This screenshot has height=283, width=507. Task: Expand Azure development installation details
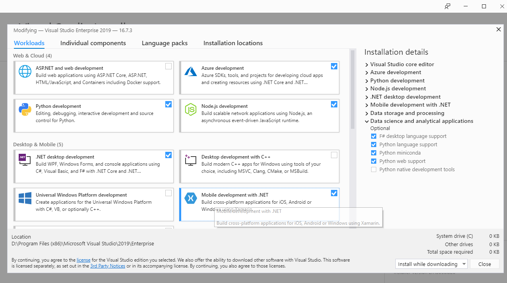(367, 73)
